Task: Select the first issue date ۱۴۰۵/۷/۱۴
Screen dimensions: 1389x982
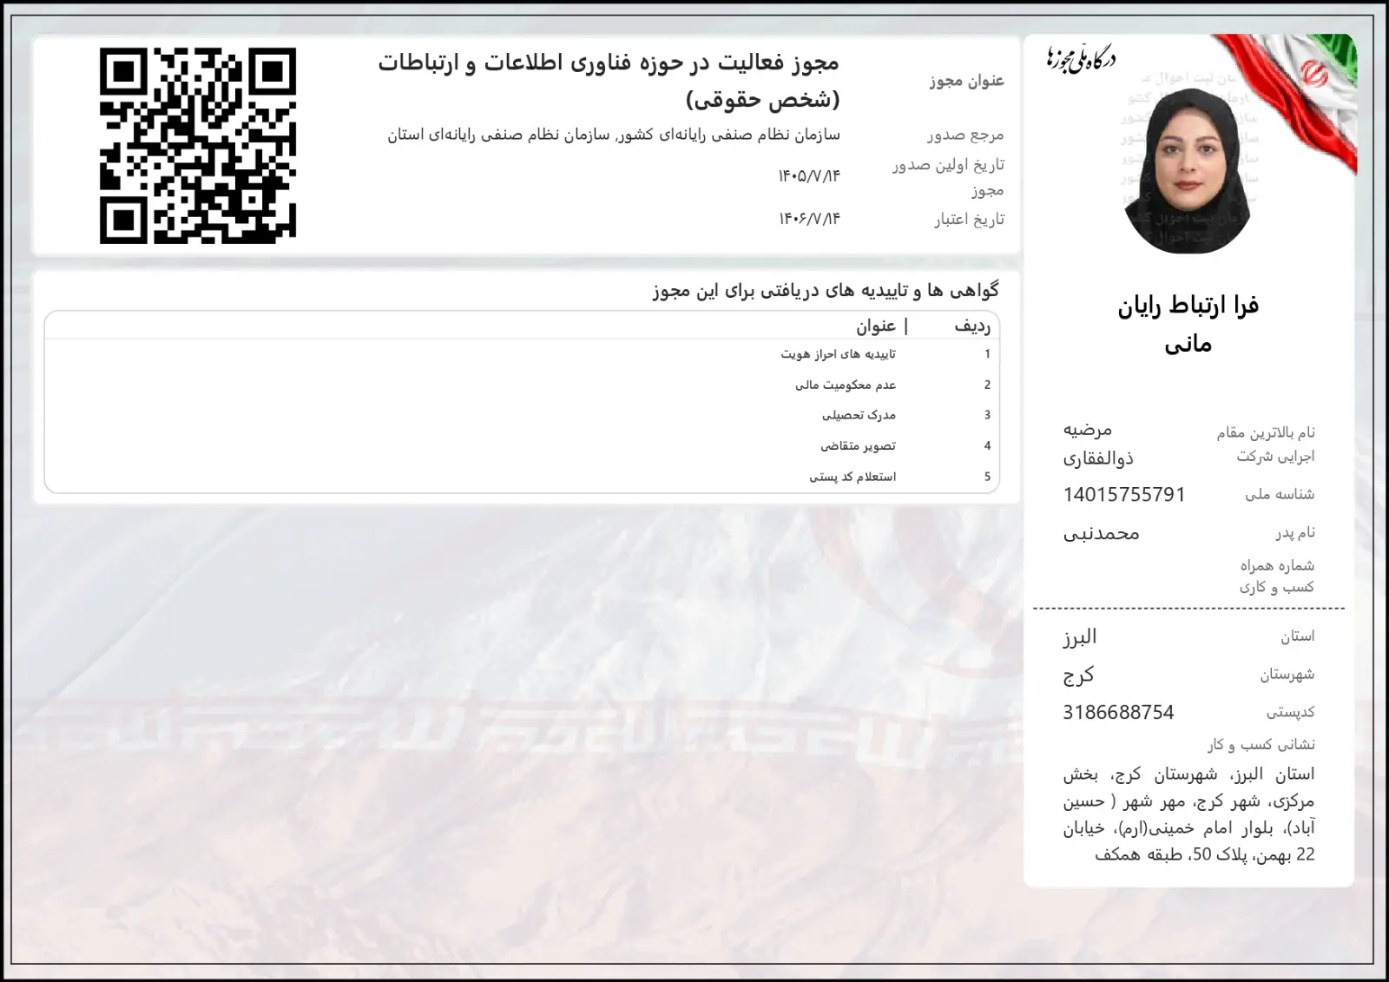Action: click(x=809, y=176)
